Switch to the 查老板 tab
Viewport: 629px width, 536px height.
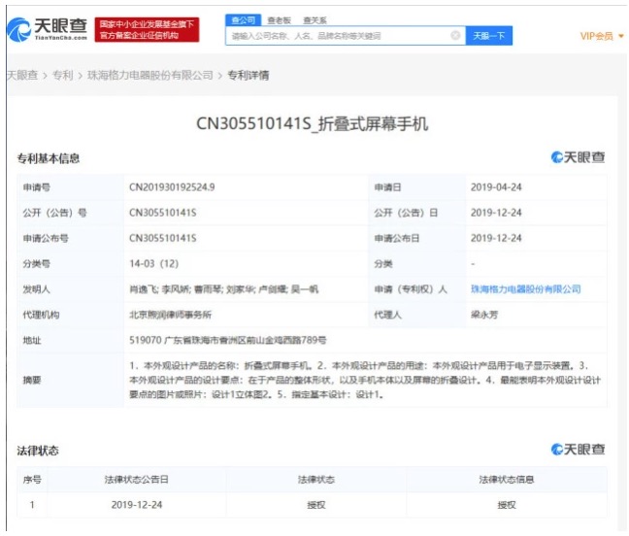[279, 20]
